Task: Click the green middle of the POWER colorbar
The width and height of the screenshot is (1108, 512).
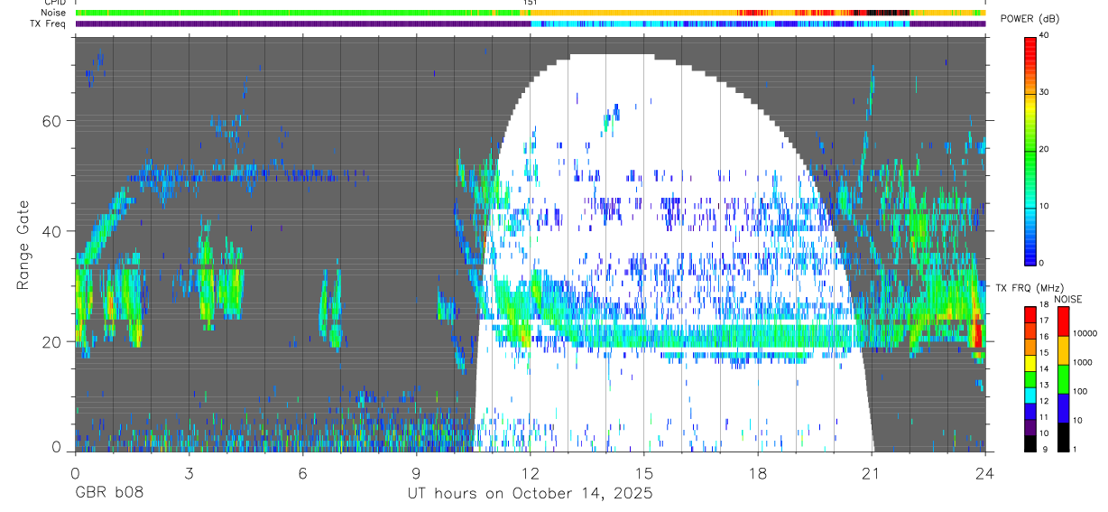Action: click(x=1030, y=150)
